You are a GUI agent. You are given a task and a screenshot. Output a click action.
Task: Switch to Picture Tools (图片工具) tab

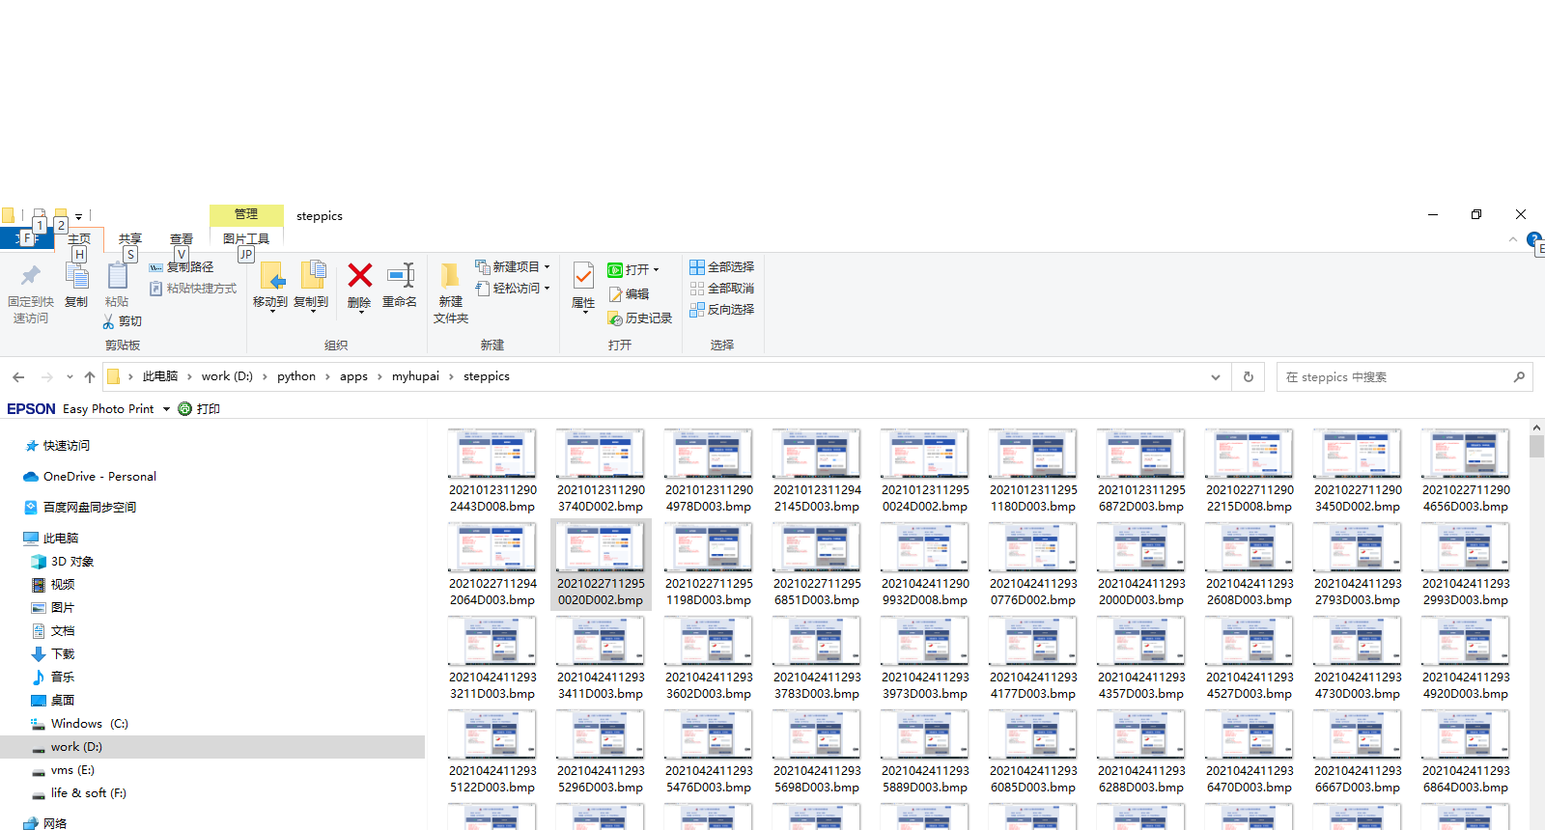[246, 239]
